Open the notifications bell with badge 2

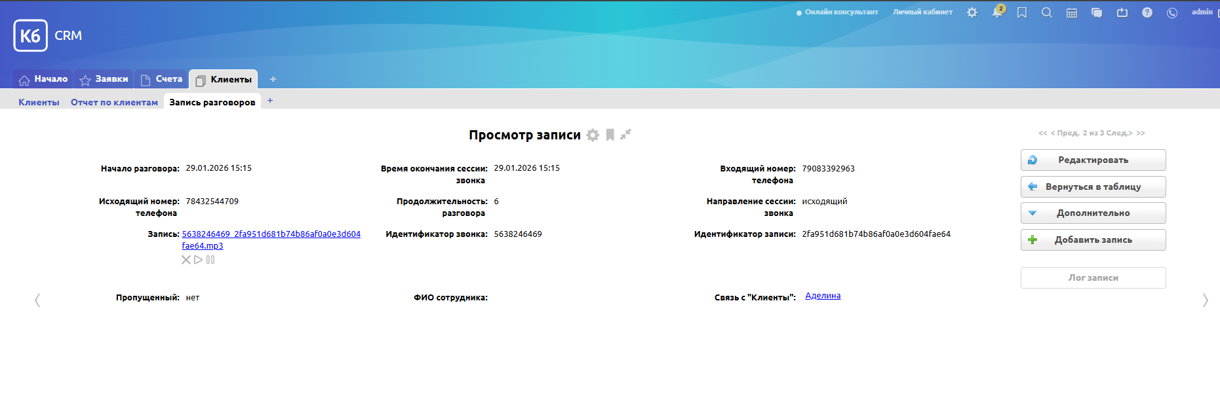(x=997, y=12)
